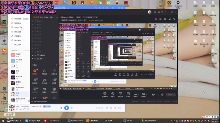
Task: Edit stream category 英雄联盟 label
Action: click(69, 20)
